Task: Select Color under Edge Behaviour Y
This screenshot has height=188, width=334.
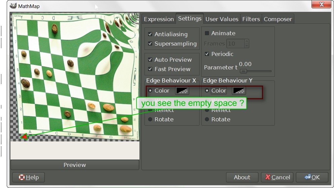Action: coord(207,90)
